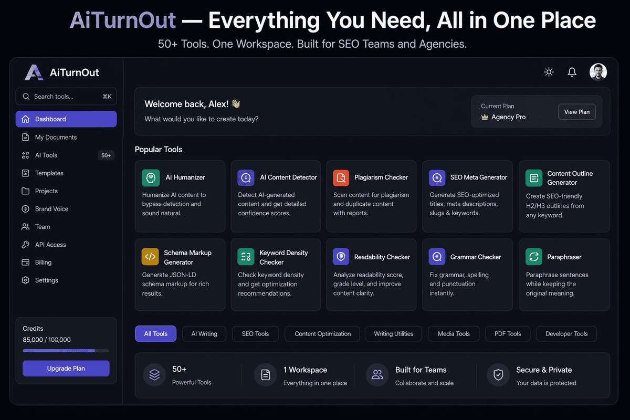This screenshot has width=630, height=420.
Task: Click the "Current Plan" label
Action: tap(498, 106)
